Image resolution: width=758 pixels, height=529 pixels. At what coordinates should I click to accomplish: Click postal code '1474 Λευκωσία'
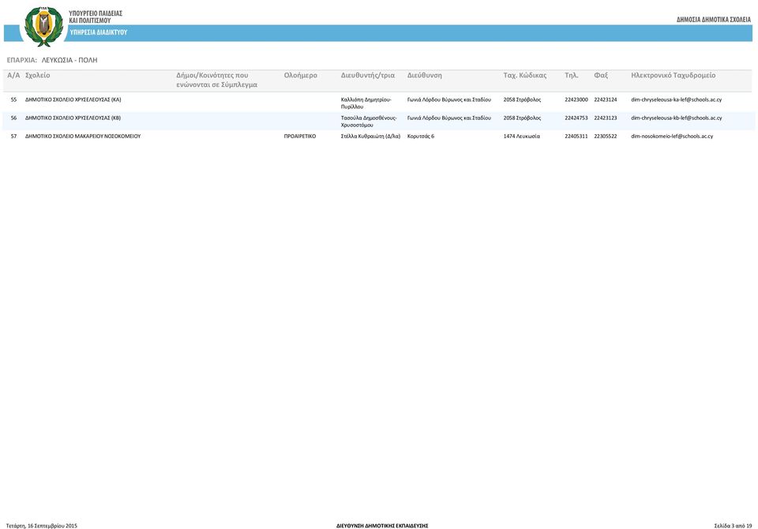coord(522,137)
